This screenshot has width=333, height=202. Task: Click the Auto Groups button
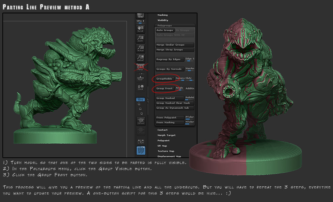coord(165,30)
